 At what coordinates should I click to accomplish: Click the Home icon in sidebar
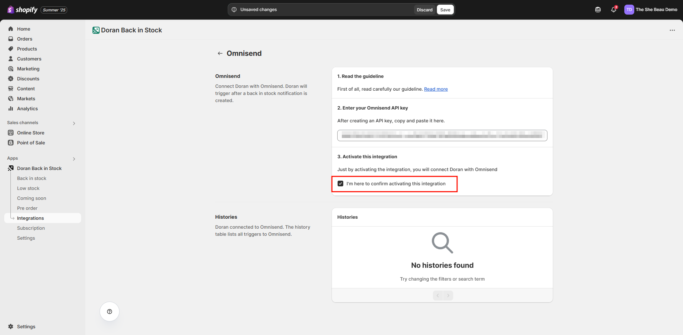(11, 29)
